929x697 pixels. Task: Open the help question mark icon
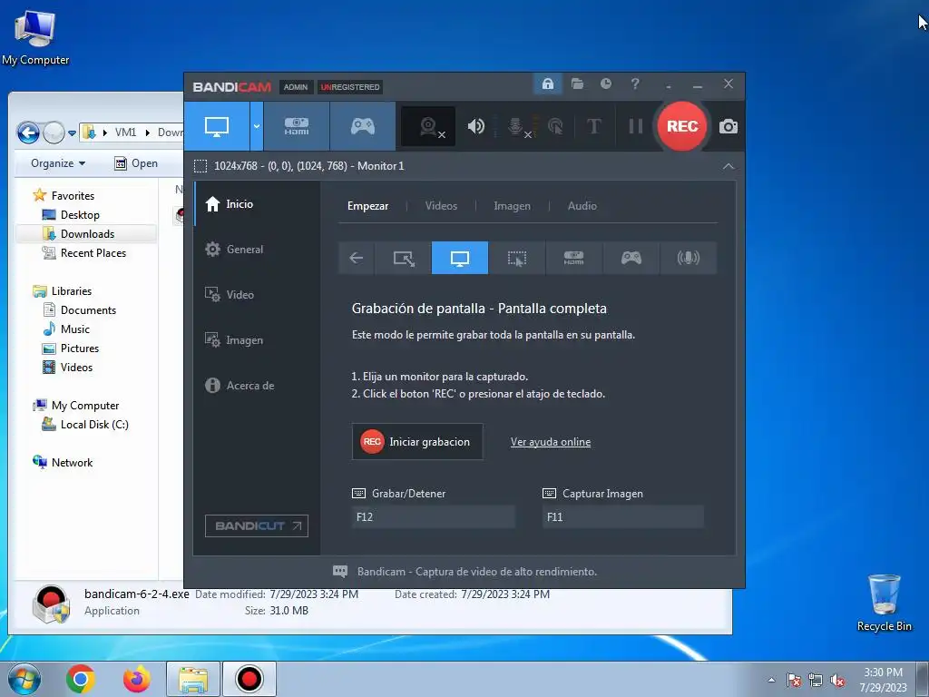click(x=634, y=83)
